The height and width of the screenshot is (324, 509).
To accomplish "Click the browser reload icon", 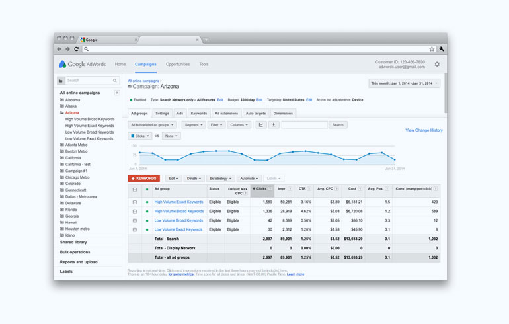I will pos(76,49).
